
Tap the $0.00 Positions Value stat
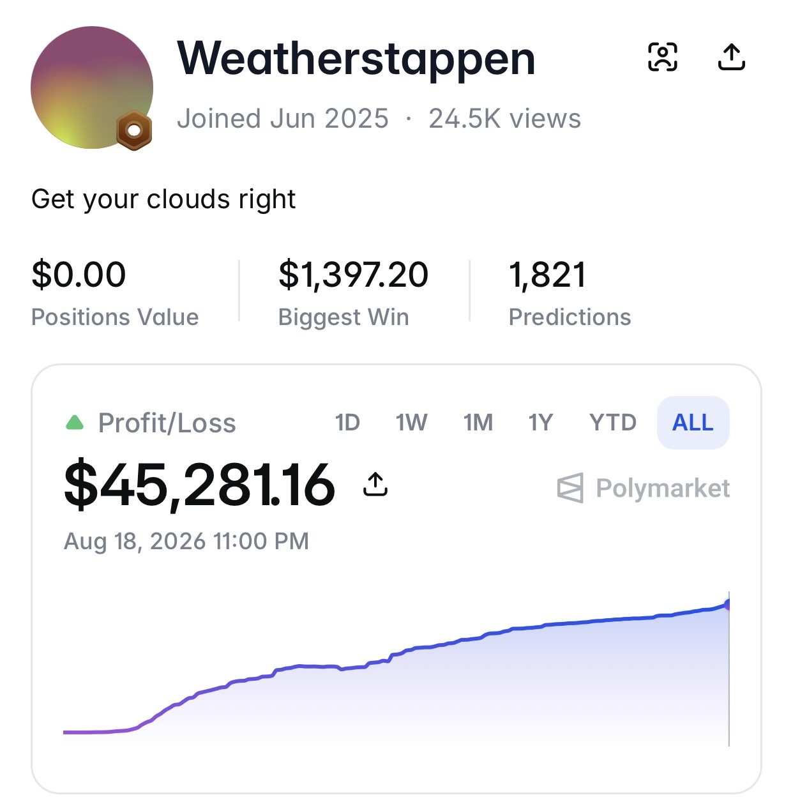pyautogui.click(x=115, y=293)
